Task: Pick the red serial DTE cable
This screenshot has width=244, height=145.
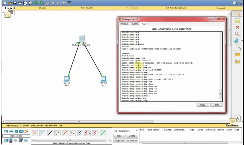Action: coord(95,133)
